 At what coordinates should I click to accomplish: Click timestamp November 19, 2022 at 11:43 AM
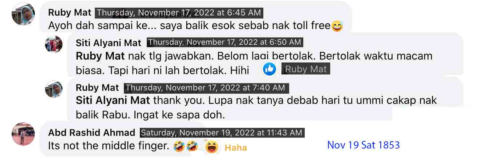pos(222,133)
